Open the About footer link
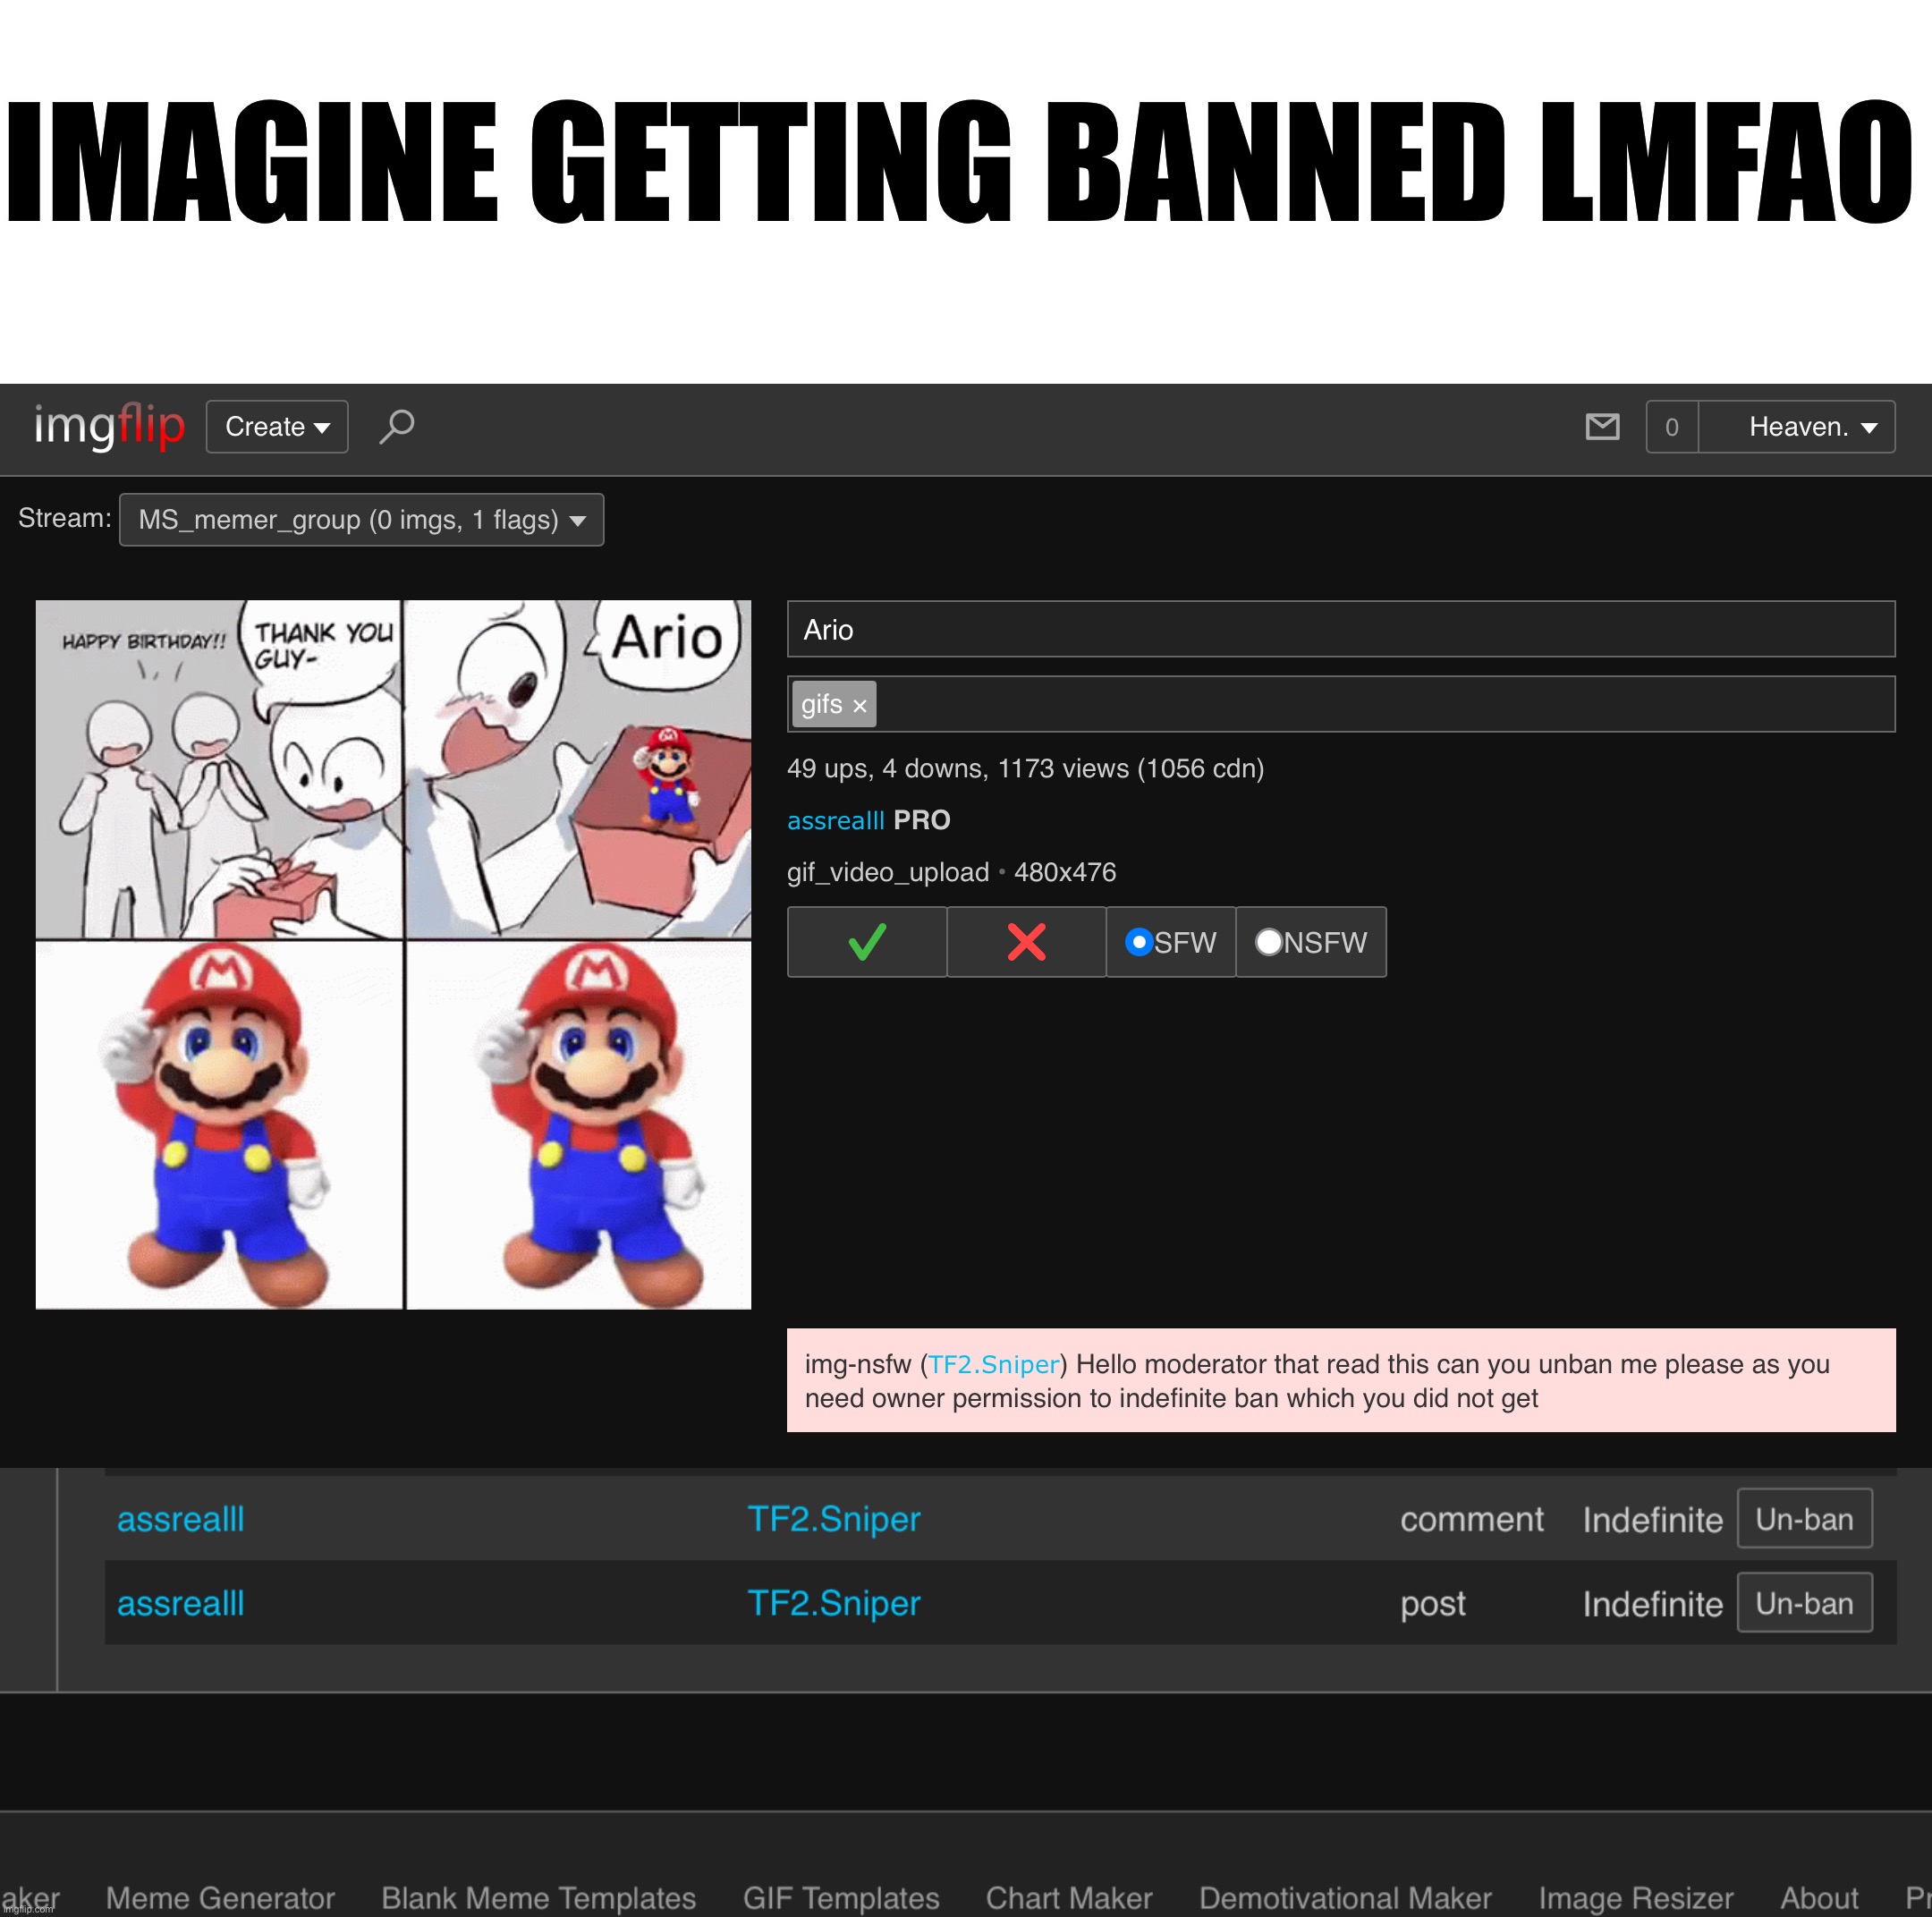1932x1917 pixels. [1819, 1897]
